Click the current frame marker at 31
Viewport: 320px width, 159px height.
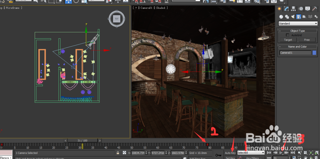point(83,146)
